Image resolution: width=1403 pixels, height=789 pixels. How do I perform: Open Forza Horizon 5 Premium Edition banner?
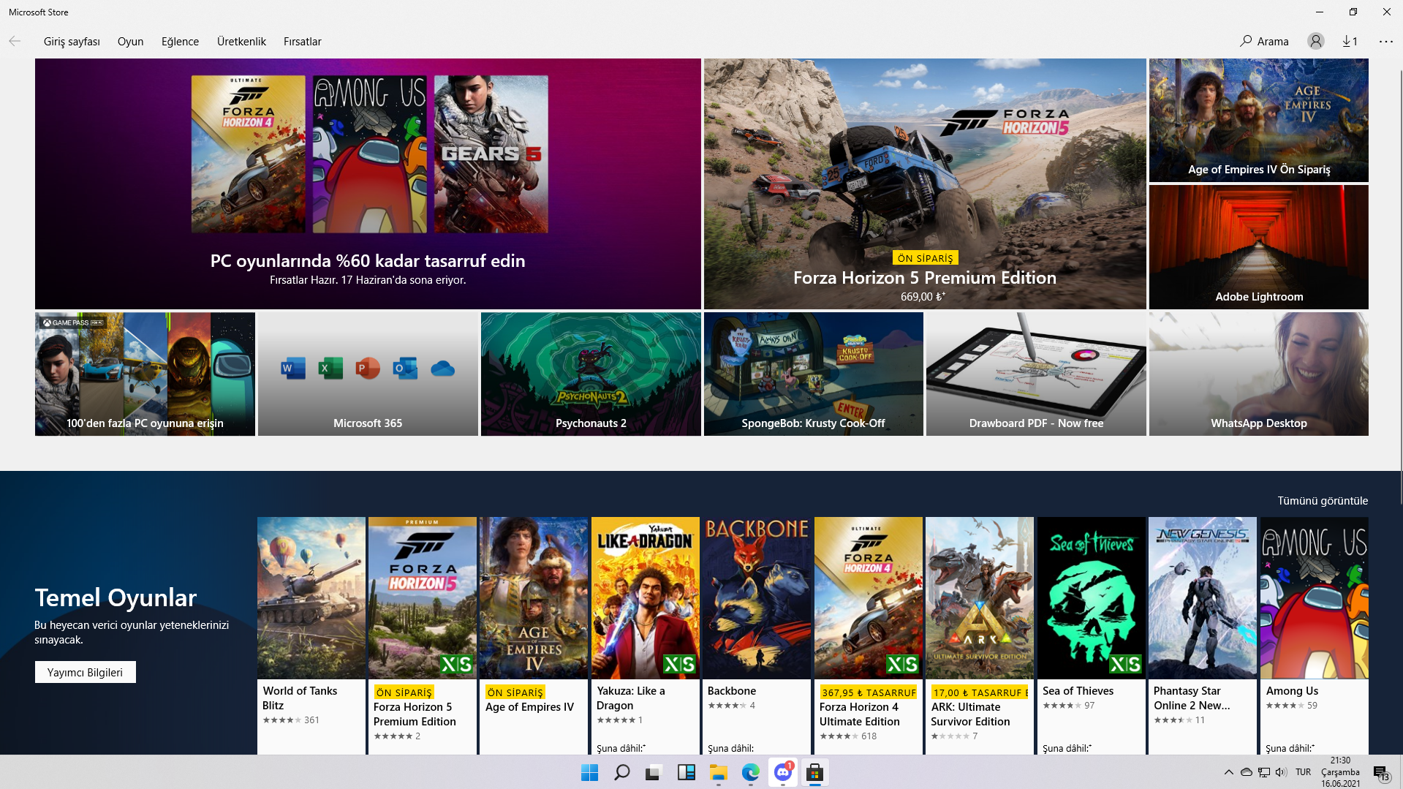coord(925,184)
